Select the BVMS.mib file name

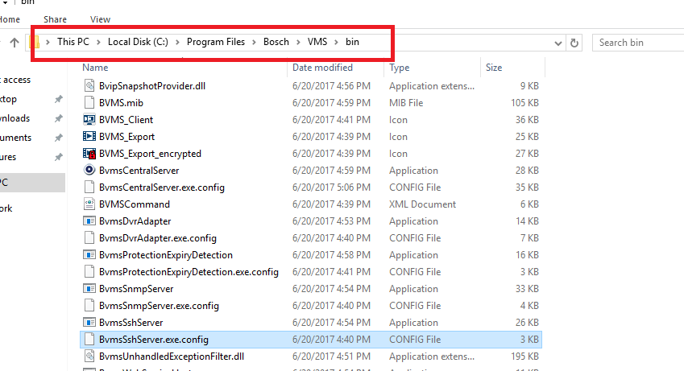[x=121, y=103]
